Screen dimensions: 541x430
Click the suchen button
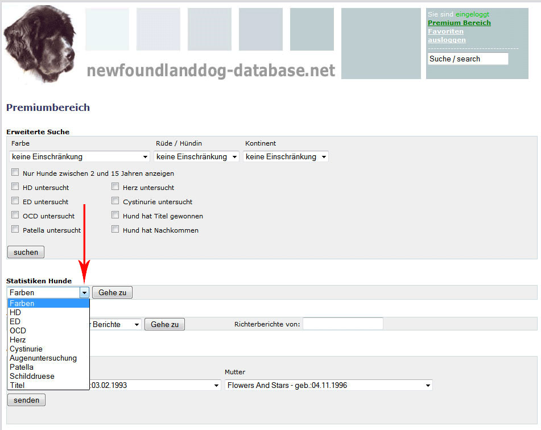26,252
